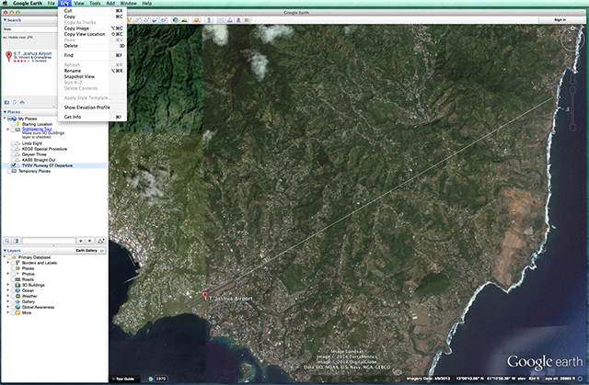Image resolution: width=589 pixels, height=385 pixels.
Task: Check the KEGE Special Procedure checkbox
Action: point(13,149)
